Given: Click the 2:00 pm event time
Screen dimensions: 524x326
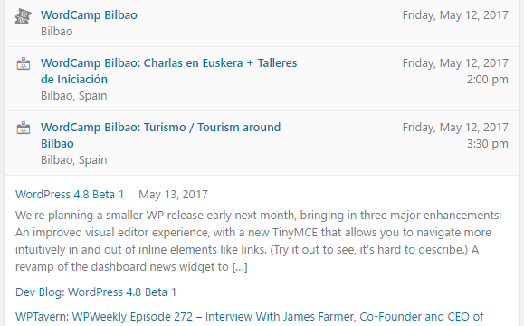Looking at the screenshot, I should click(487, 80).
